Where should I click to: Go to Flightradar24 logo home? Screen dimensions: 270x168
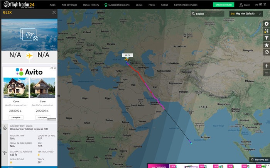coord(19,5)
